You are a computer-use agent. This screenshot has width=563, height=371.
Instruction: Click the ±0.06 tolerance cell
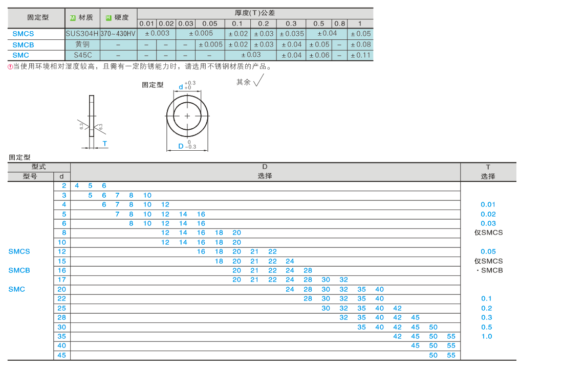[x=319, y=55]
